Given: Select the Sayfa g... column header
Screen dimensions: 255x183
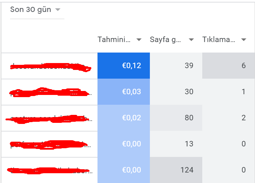Looking at the screenshot, I should click(165, 39).
